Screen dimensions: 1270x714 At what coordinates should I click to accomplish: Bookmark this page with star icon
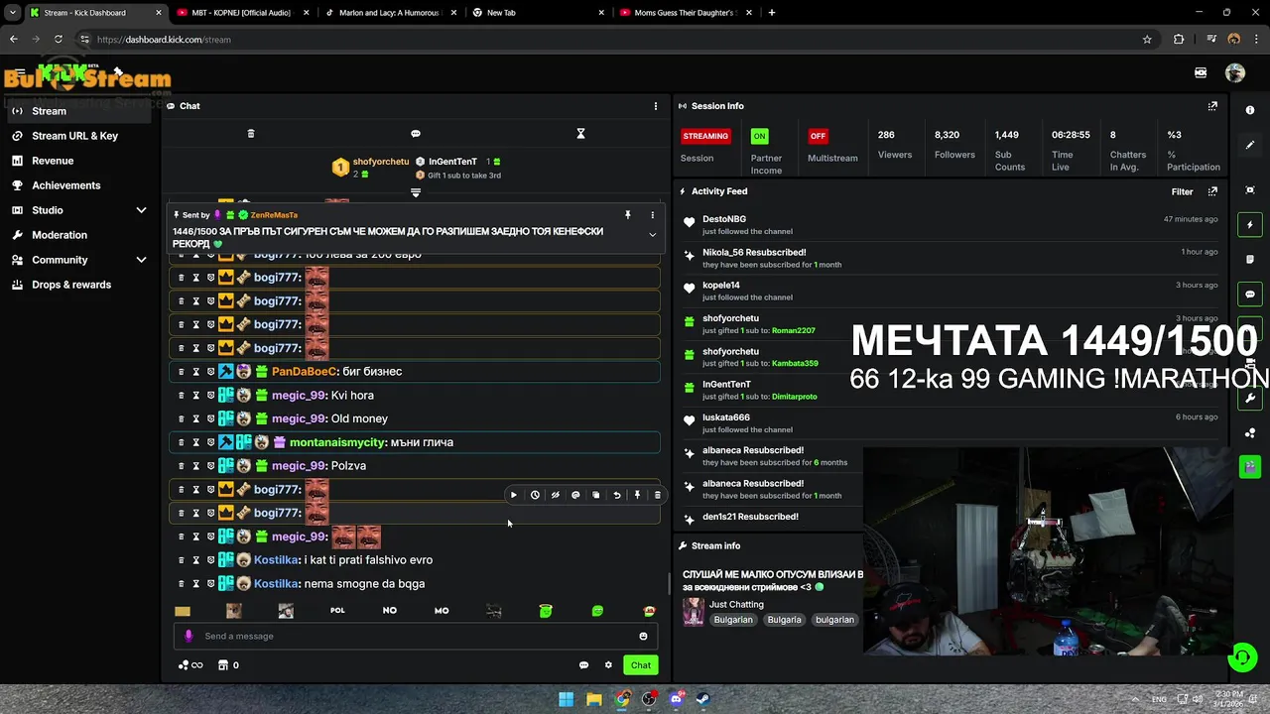click(x=1147, y=40)
